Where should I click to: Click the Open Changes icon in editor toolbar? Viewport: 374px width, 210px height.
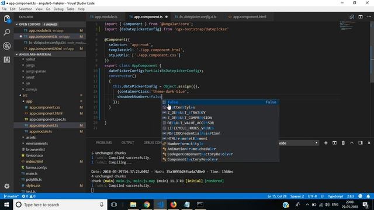point(352,17)
